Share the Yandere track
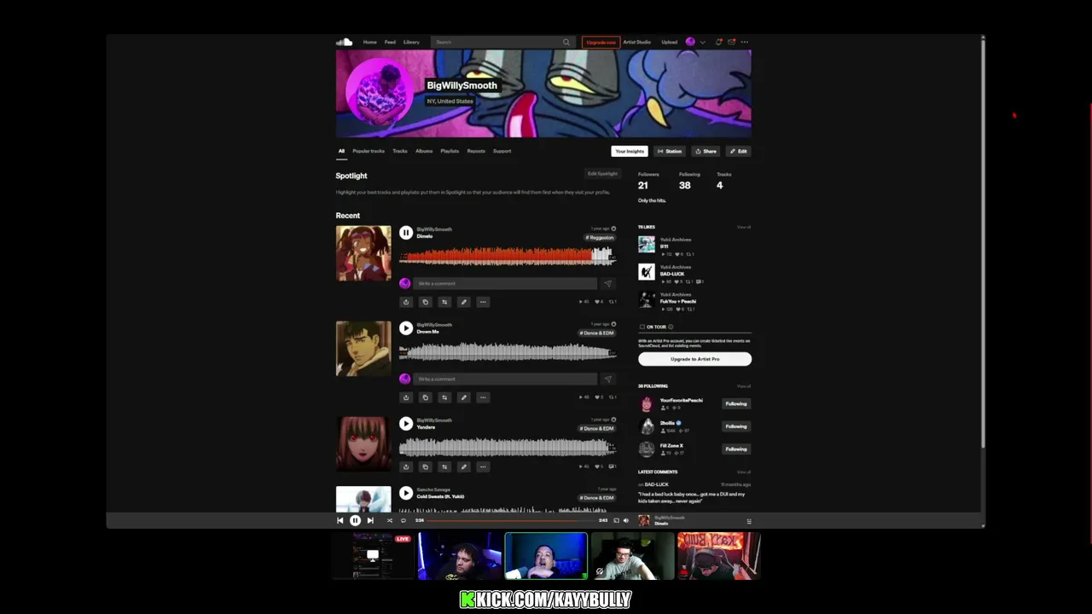Image resolution: width=1092 pixels, height=614 pixels. point(406,467)
